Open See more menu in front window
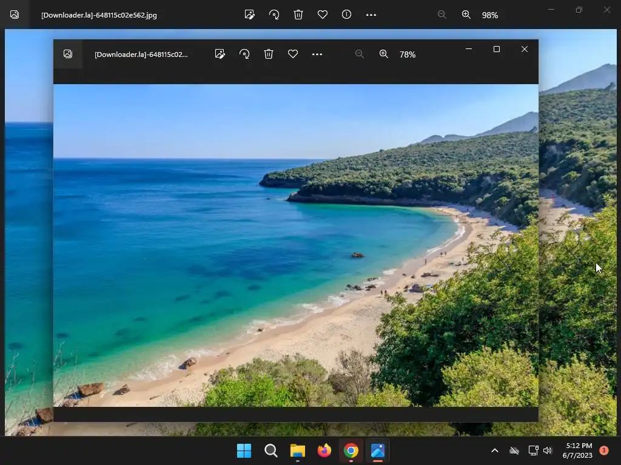Image resolution: width=621 pixels, height=465 pixels. click(x=317, y=54)
